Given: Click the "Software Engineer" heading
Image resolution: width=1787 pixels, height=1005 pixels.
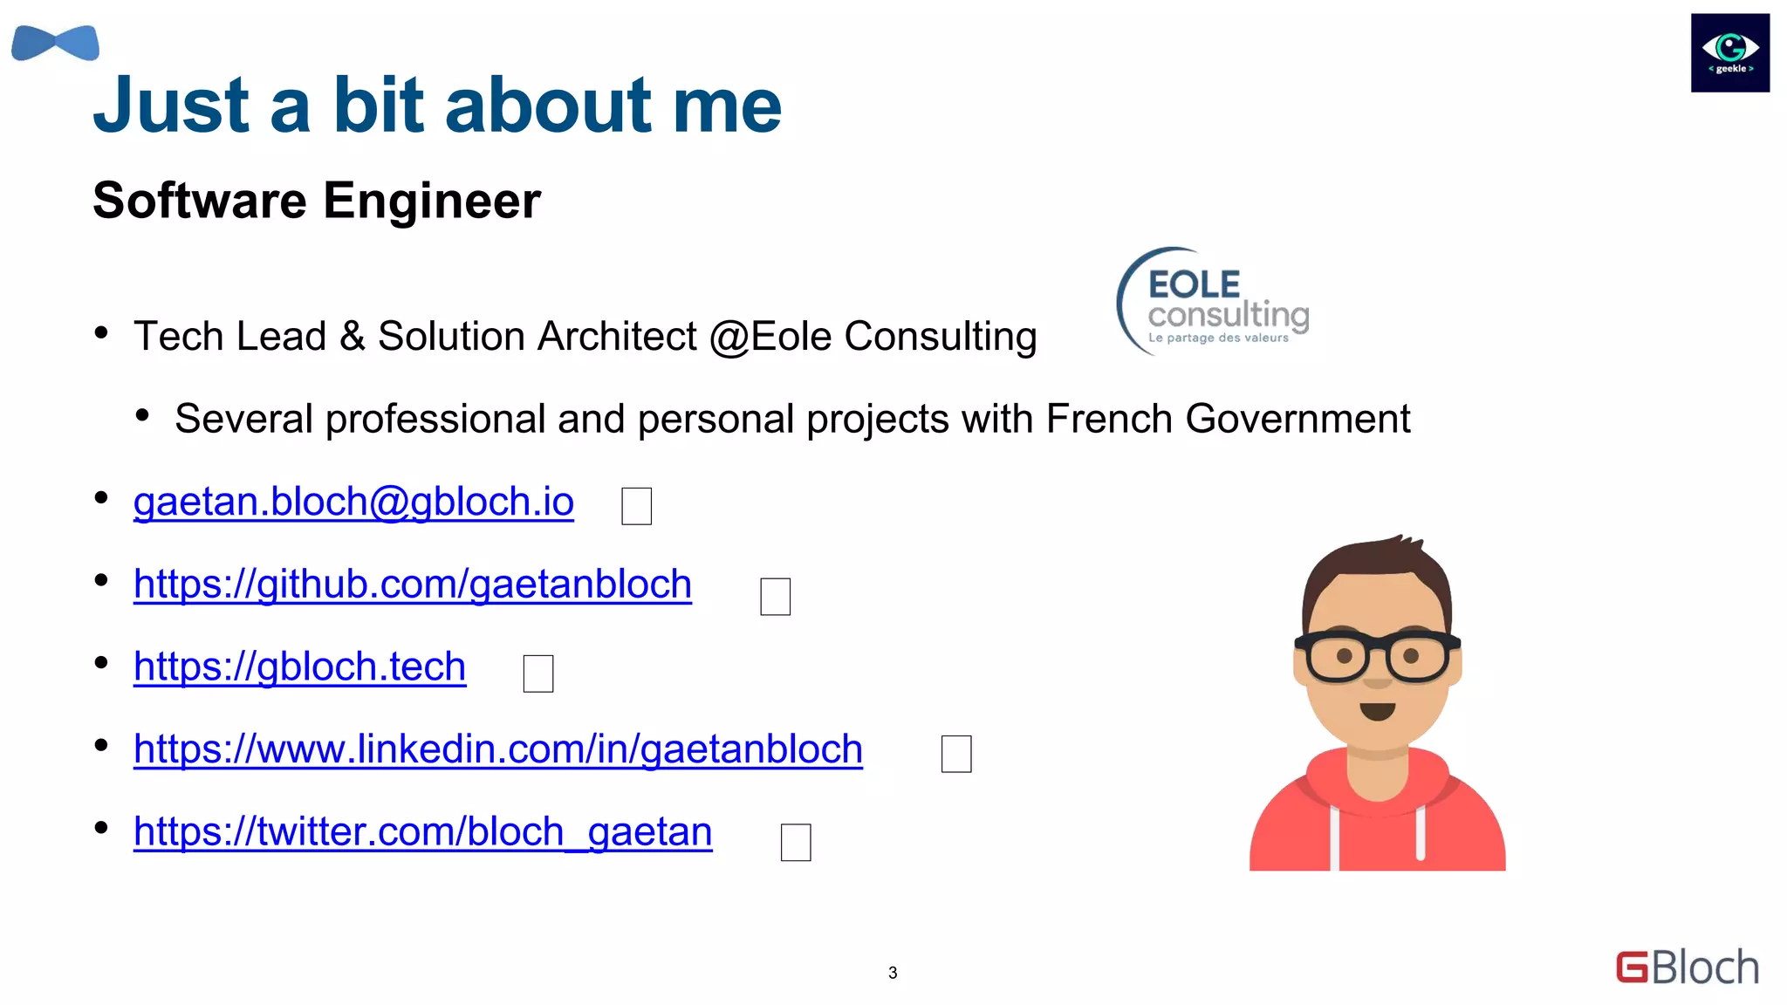Looking at the screenshot, I should (317, 201).
